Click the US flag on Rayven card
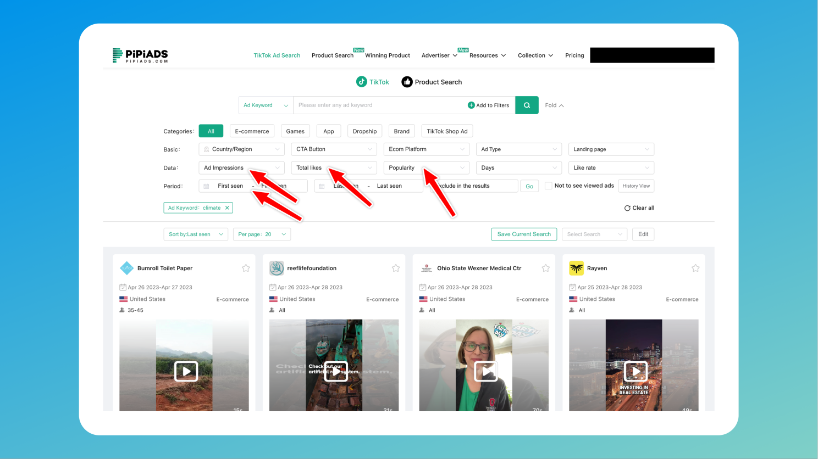818x459 pixels. [573, 299]
